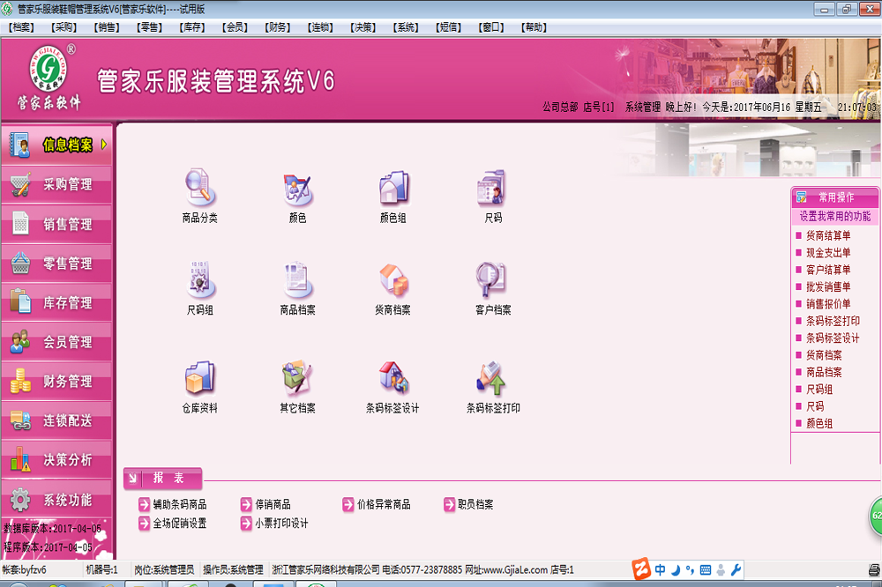Open the 其它档案 icon

[x=297, y=386]
